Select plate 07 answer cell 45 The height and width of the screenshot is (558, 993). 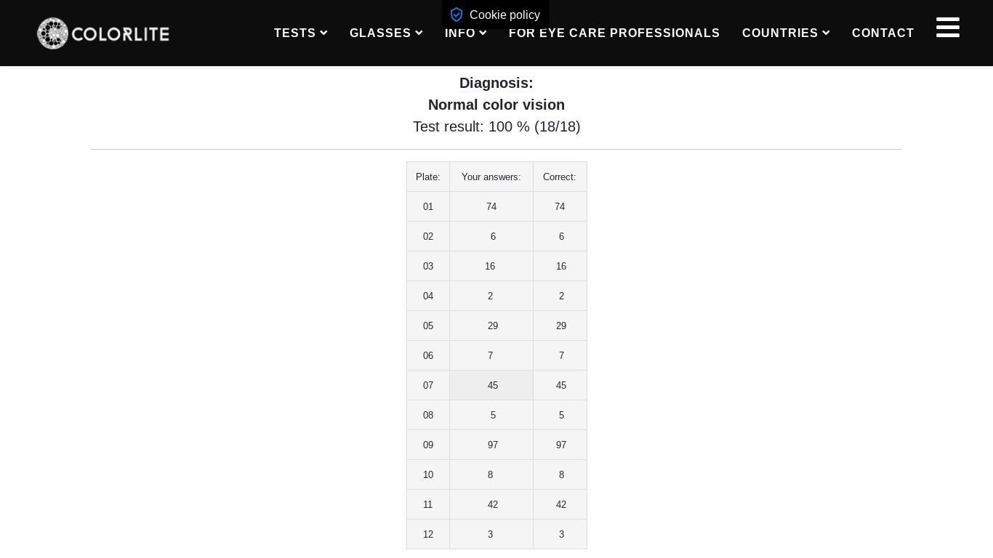(x=492, y=386)
